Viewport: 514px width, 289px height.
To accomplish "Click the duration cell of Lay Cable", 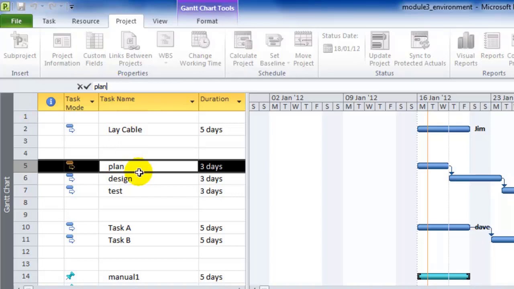I will 222,130.
